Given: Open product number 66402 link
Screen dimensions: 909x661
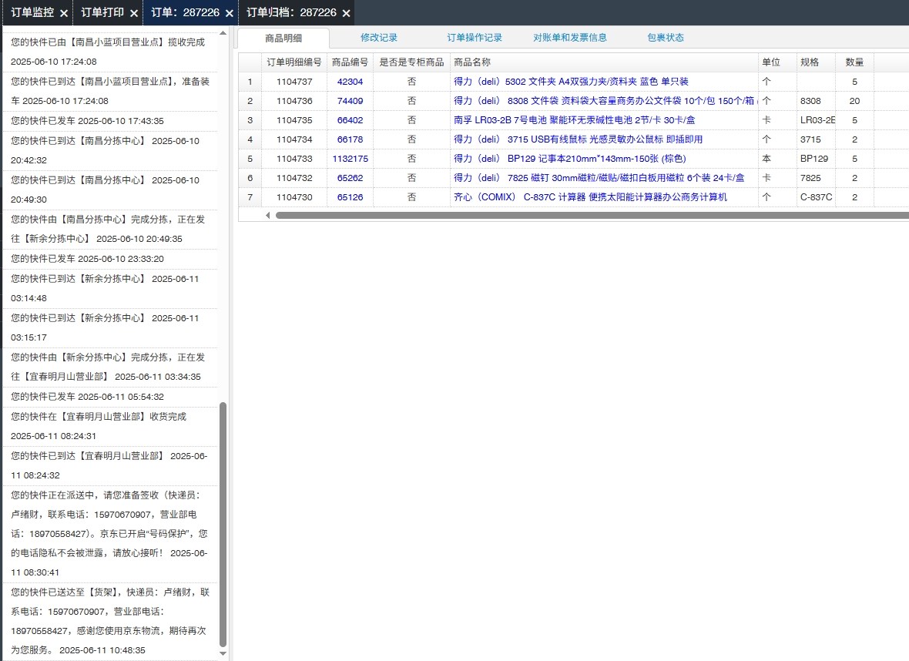Looking at the screenshot, I should (x=351, y=120).
